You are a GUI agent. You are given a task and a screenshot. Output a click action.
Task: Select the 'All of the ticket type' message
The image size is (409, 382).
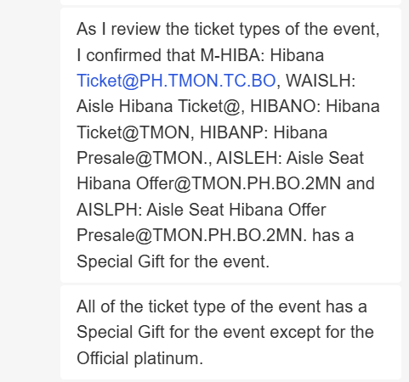tap(230, 332)
